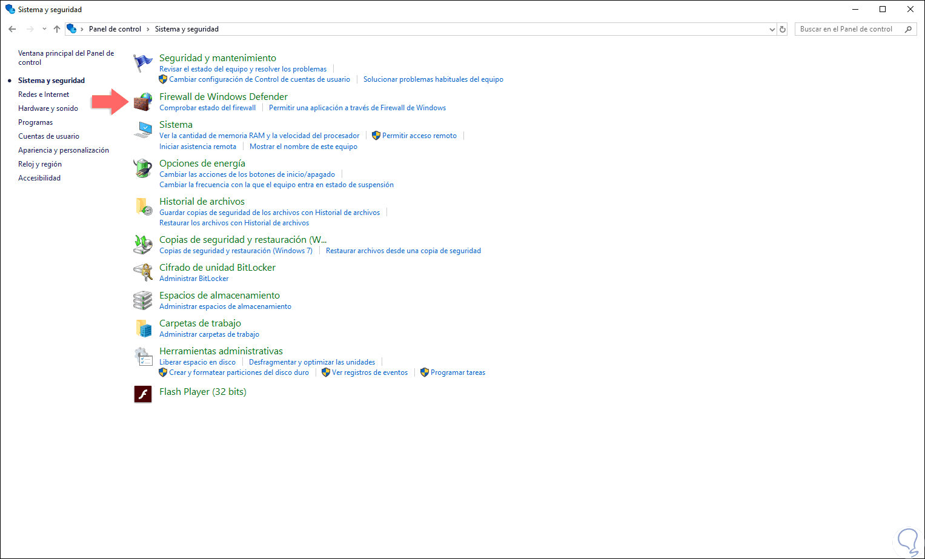925x559 pixels.
Task: Click Desfragmentar y optimizar las unidades link
Action: tap(312, 362)
